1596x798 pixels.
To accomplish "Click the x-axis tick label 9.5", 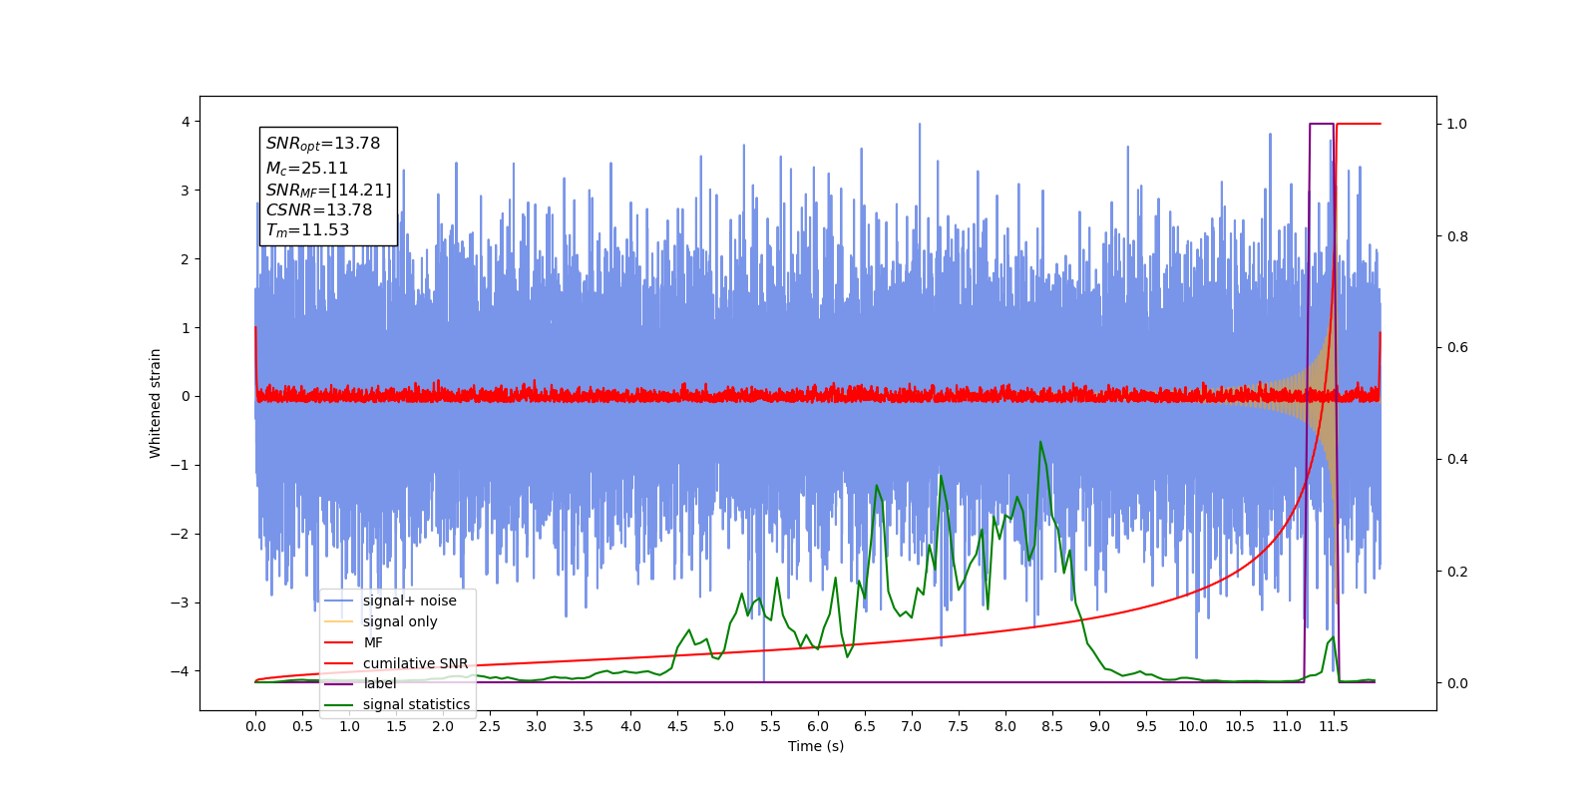I will (1146, 726).
